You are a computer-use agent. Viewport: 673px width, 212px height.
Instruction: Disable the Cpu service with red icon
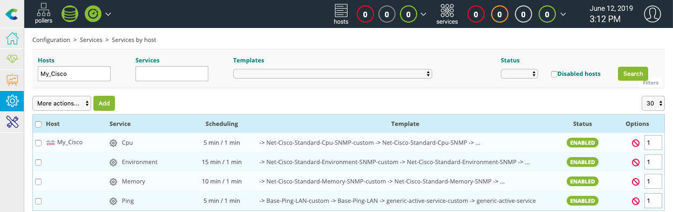636,143
